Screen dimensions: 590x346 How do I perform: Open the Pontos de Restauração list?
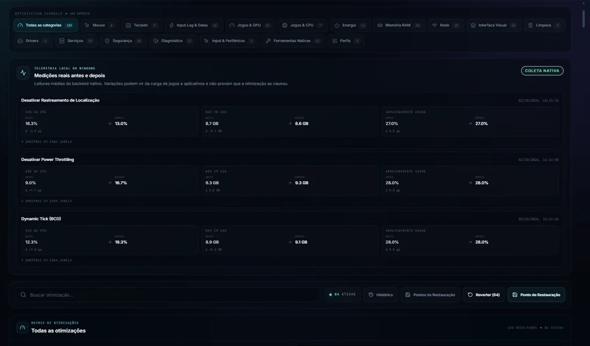pos(430,295)
